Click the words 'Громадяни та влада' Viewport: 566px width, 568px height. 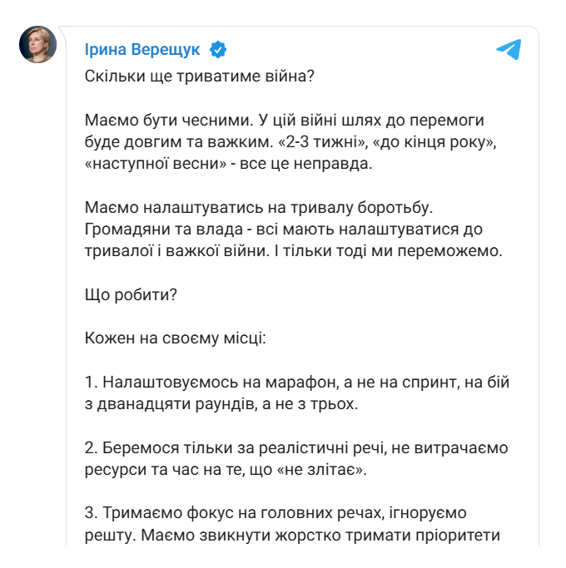pyautogui.click(x=163, y=230)
